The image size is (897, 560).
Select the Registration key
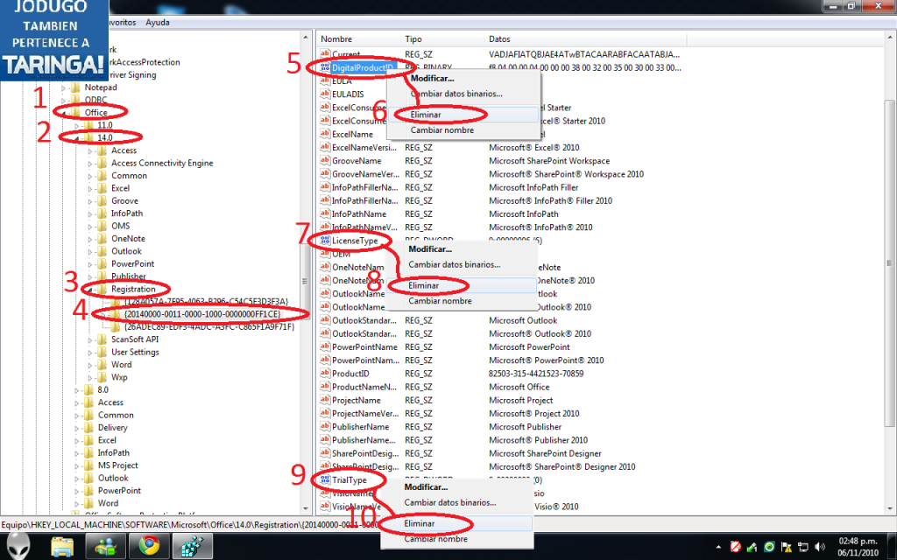pyautogui.click(x=133, y=289)
